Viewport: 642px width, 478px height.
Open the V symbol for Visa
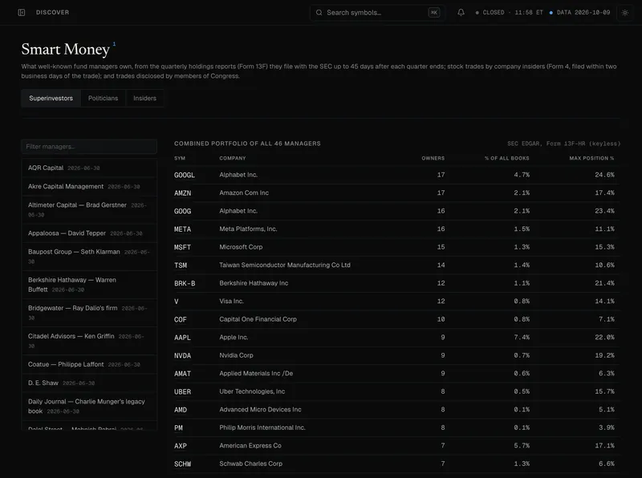(177, 302)
